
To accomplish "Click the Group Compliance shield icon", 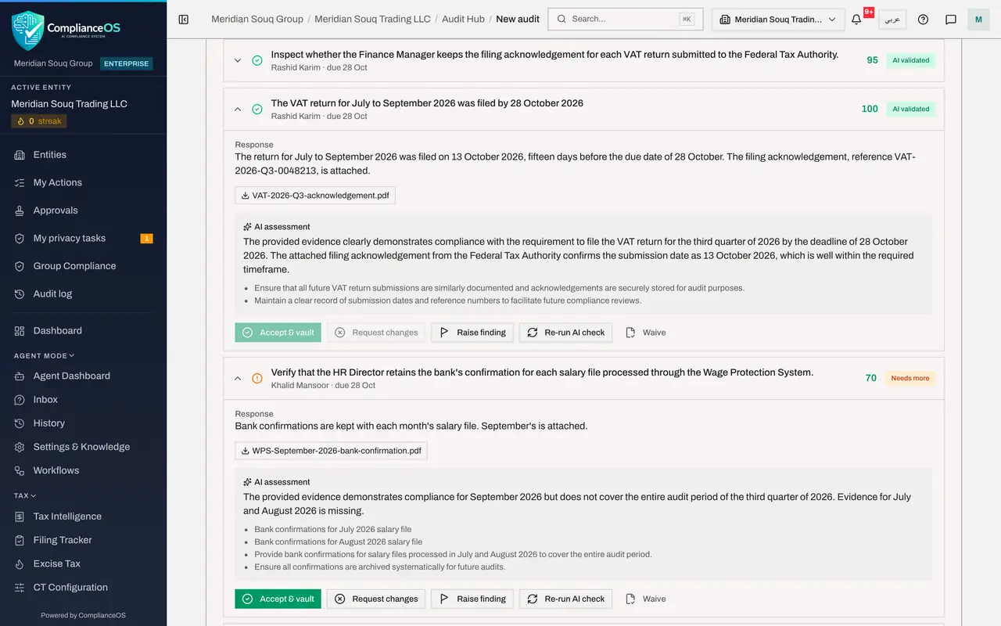I will (x=20, y=266).
